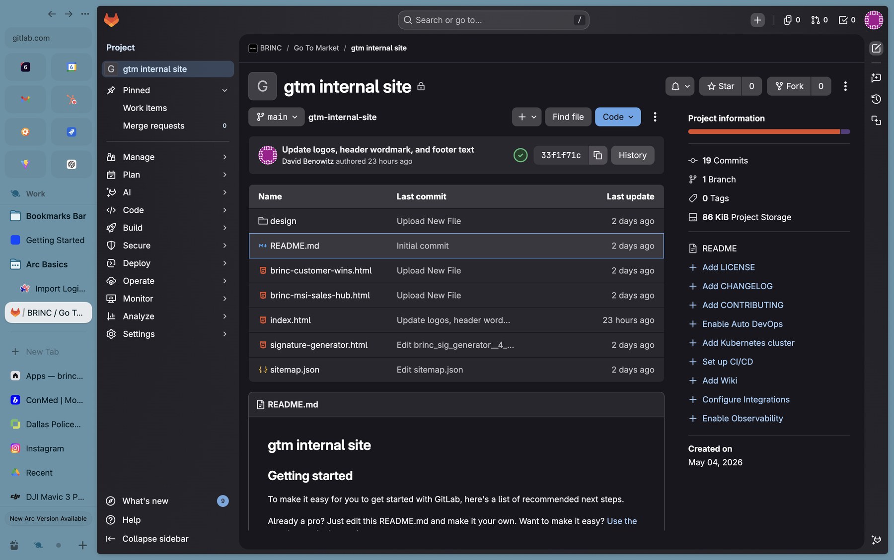Open 19 Commits link in project information
894x560 pixels.
pyautogui.click(x=725, y=161)
